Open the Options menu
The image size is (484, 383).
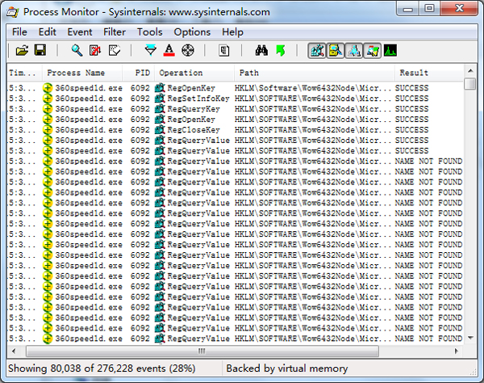(x=192, y=32)
